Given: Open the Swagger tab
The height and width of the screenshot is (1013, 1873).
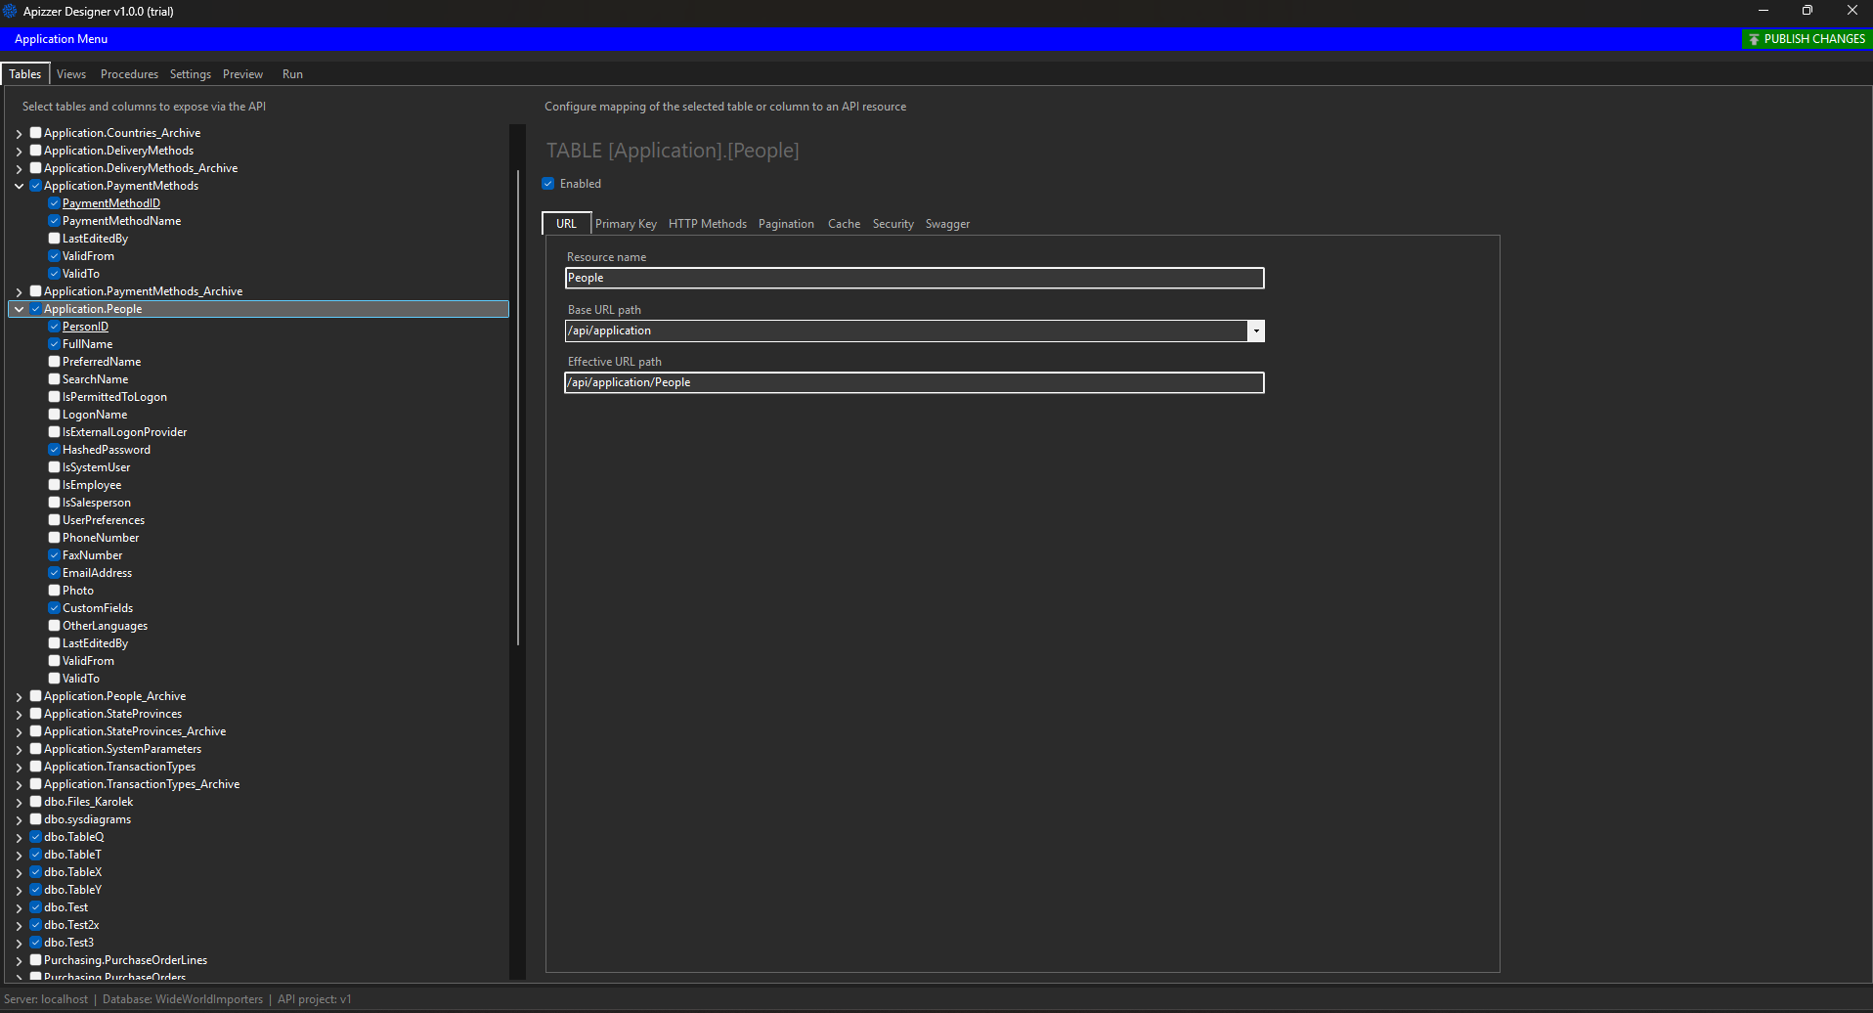Looking at the screenshot, I should [x=947, y=224].
